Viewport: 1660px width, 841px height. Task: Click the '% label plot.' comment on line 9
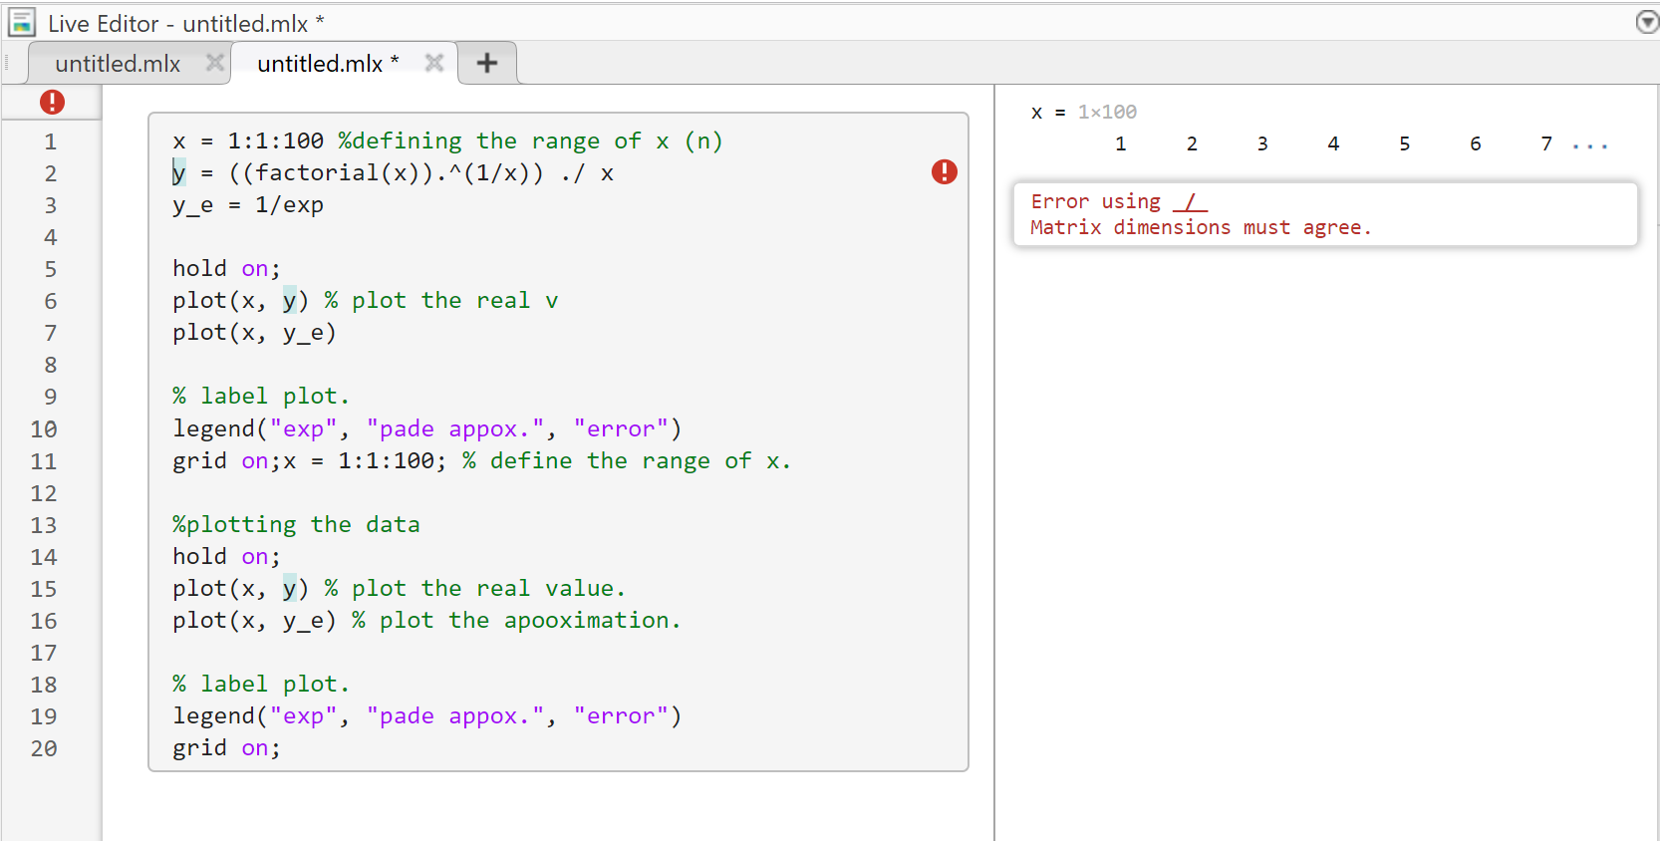(x=261, y=397)
